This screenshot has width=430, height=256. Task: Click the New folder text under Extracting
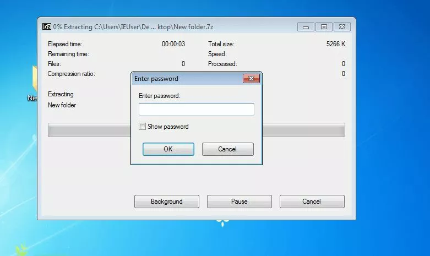pyautogui.click(x=62, y=105)
